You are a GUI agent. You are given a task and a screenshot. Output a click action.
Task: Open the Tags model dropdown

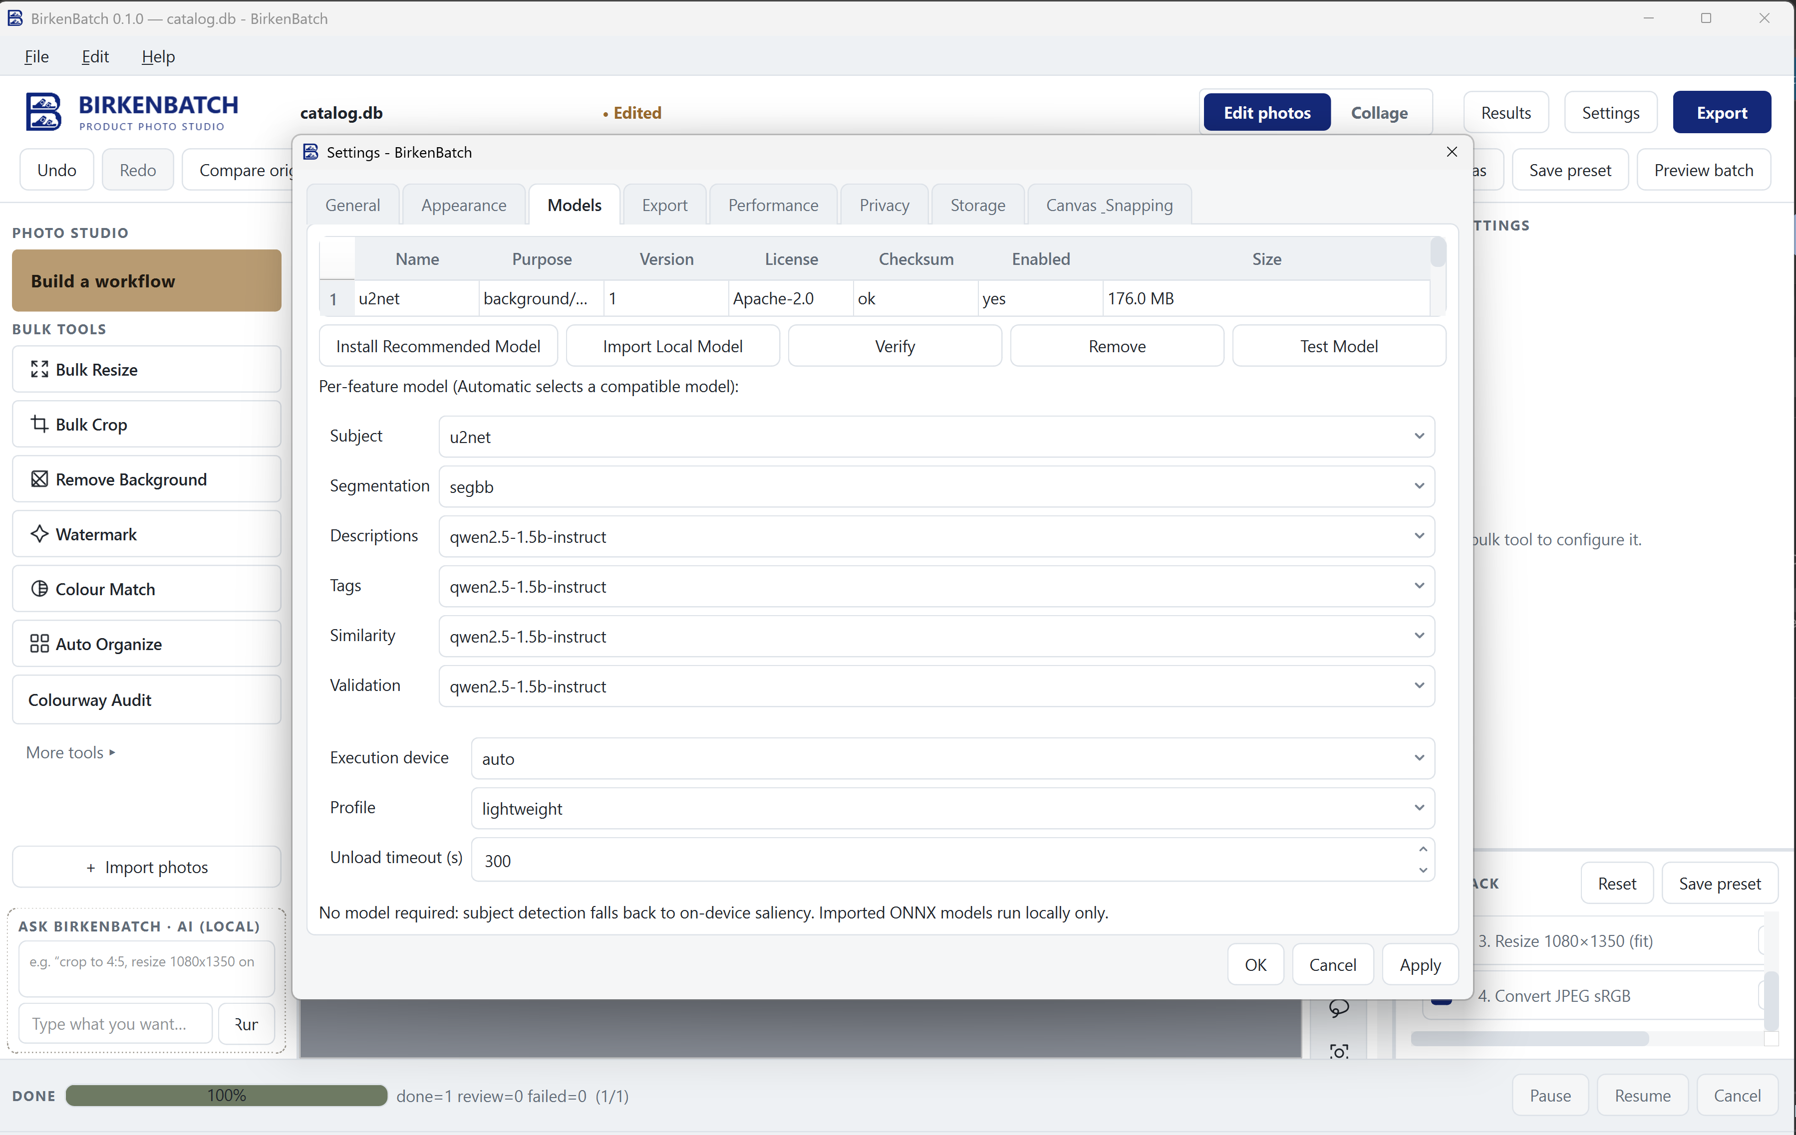coord(936,587)
